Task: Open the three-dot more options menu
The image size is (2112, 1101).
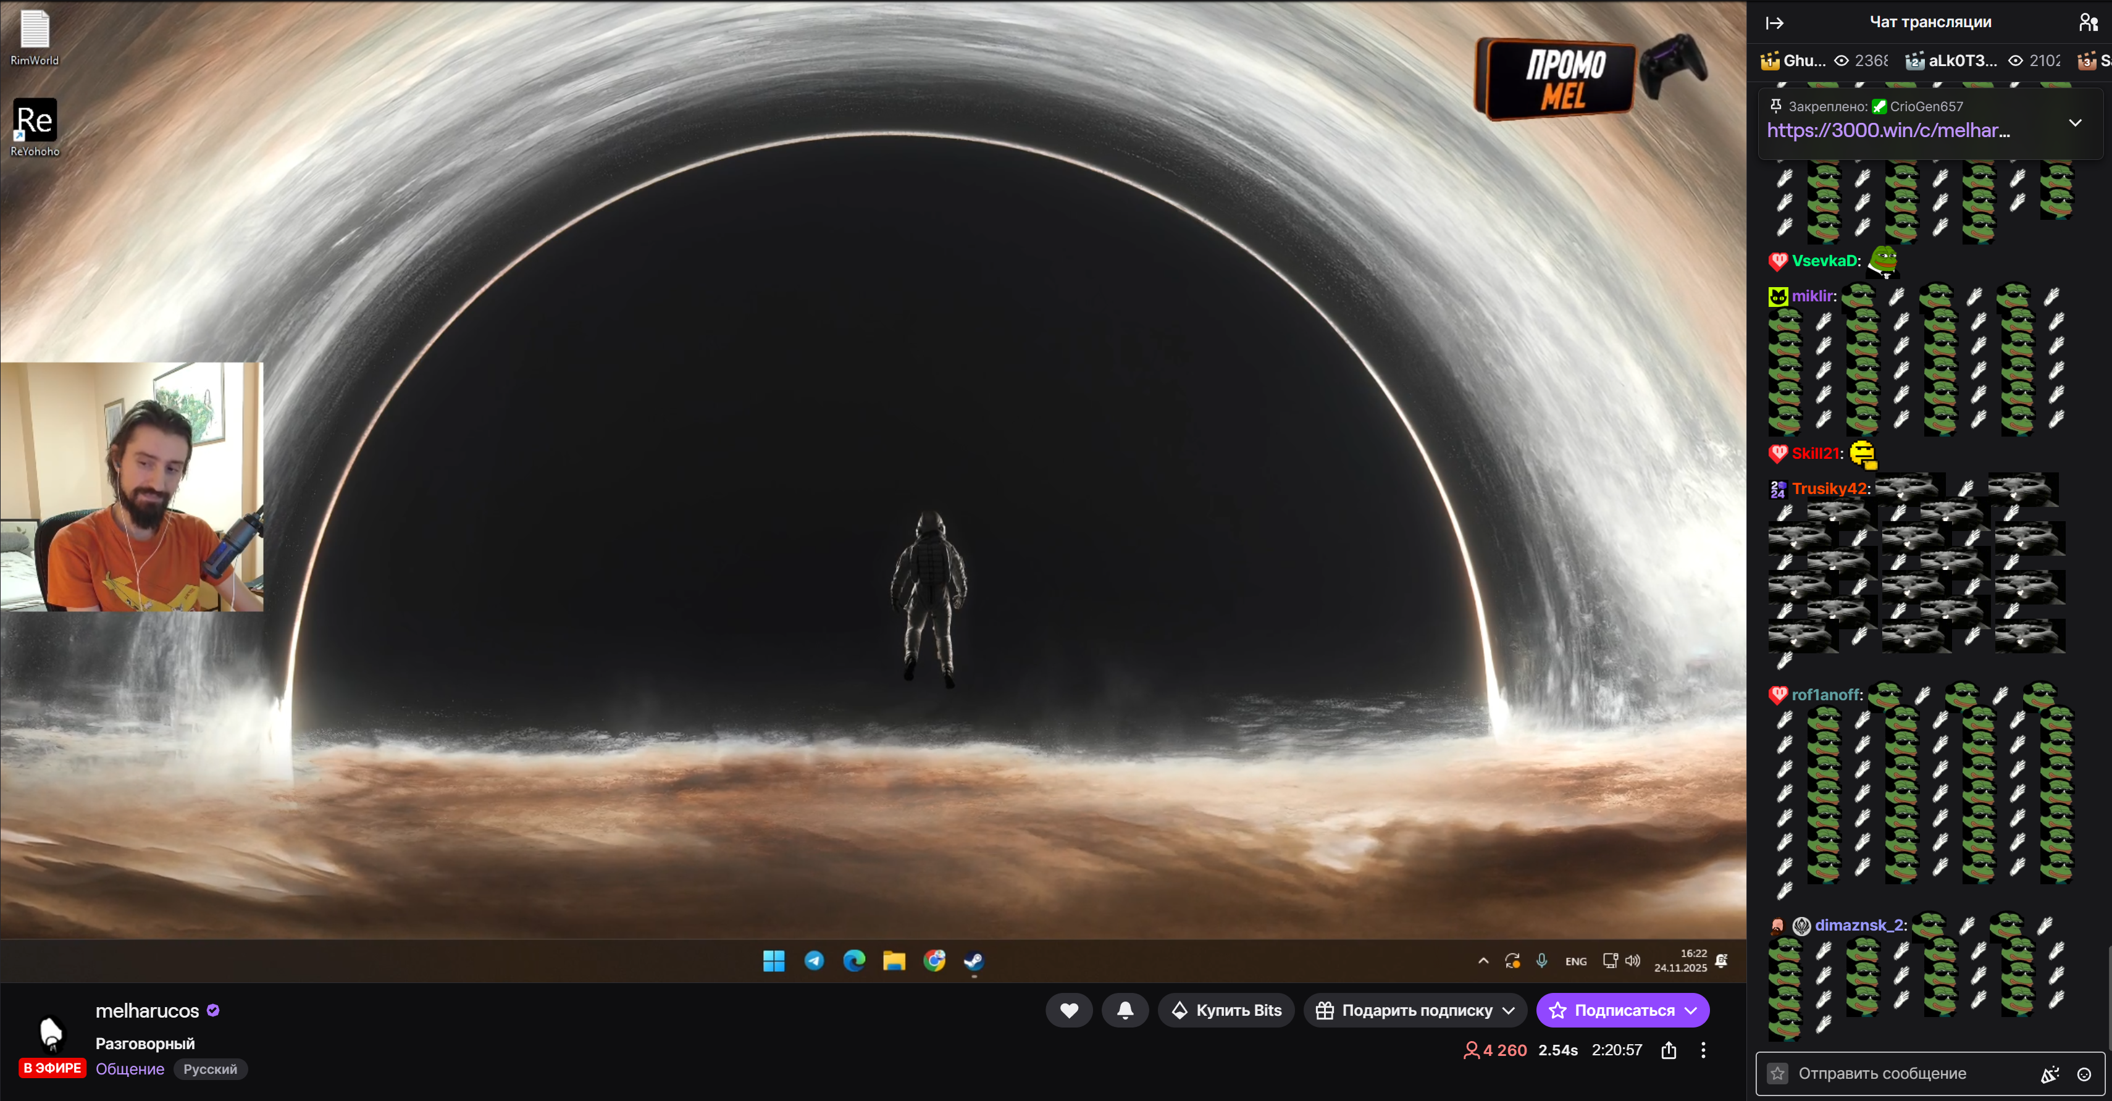Action: click(x=1703, y=1050)
